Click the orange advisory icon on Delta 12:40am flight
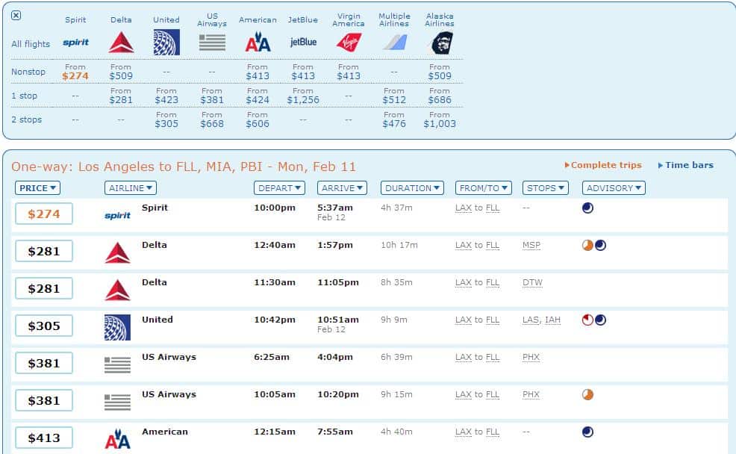This screenshot has height=454, width=736. click(587, 245)
